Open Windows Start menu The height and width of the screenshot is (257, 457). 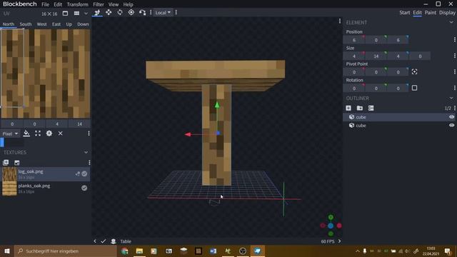point(7,251)
